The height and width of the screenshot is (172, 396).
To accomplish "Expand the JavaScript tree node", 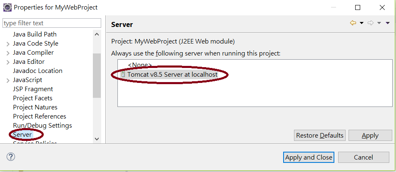I will [8, 80].
